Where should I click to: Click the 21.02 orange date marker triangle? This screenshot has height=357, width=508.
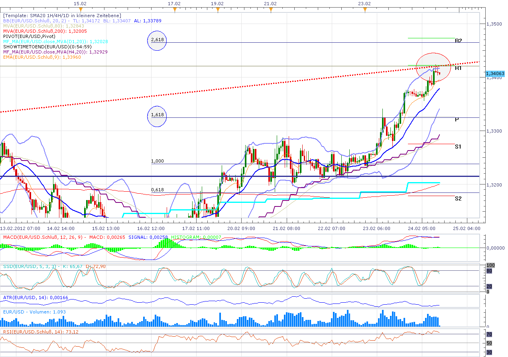(x=271, y=10)
